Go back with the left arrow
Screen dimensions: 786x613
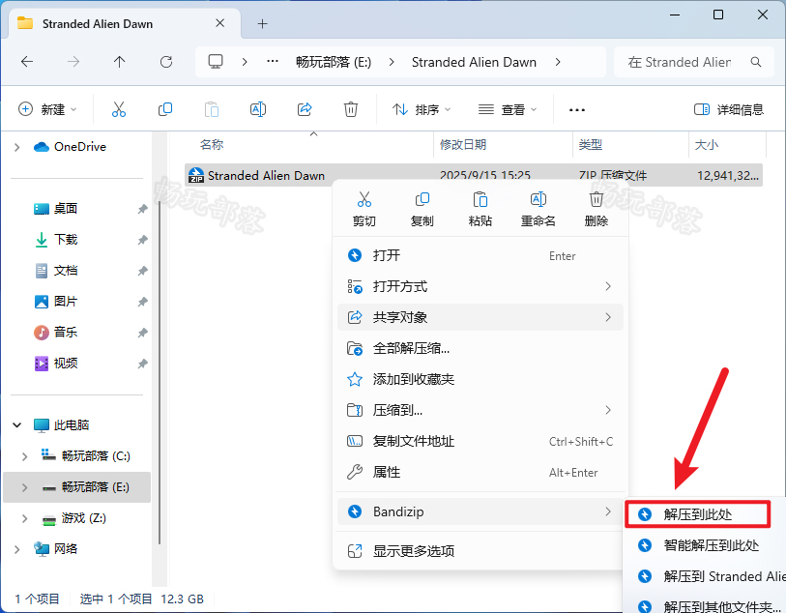(x=27, y=62)
